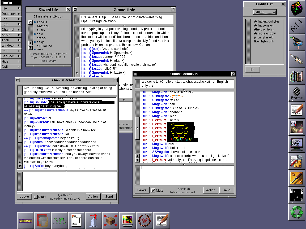
Task: Miniaturize the Channel #help window
Action: [75, 9]
